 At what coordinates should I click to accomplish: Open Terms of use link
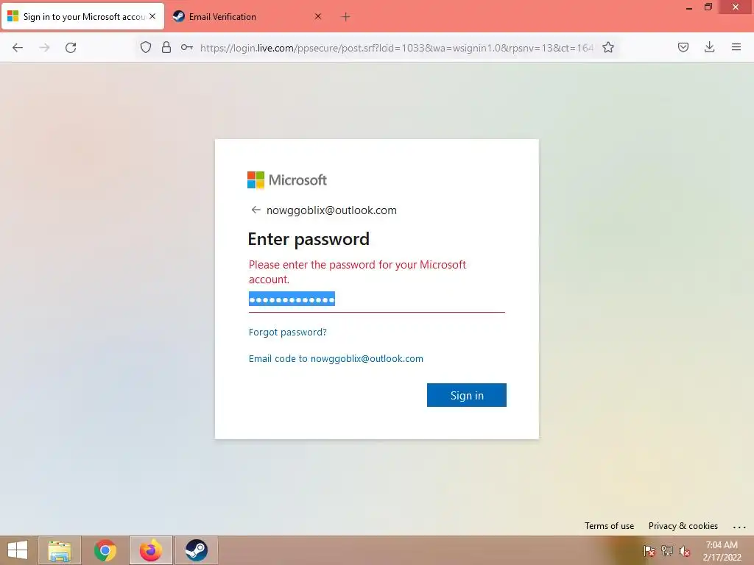[609, 525]
